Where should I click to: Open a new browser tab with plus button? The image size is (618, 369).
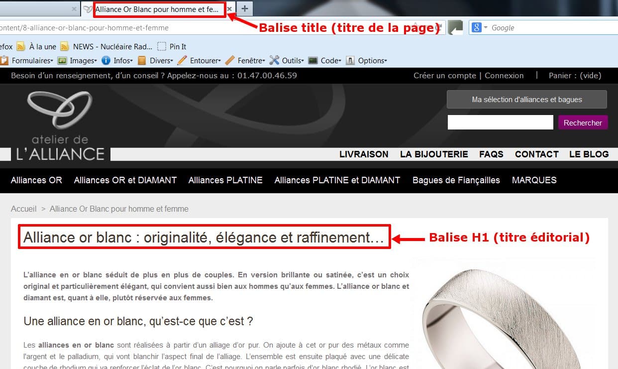pos(244,9)
